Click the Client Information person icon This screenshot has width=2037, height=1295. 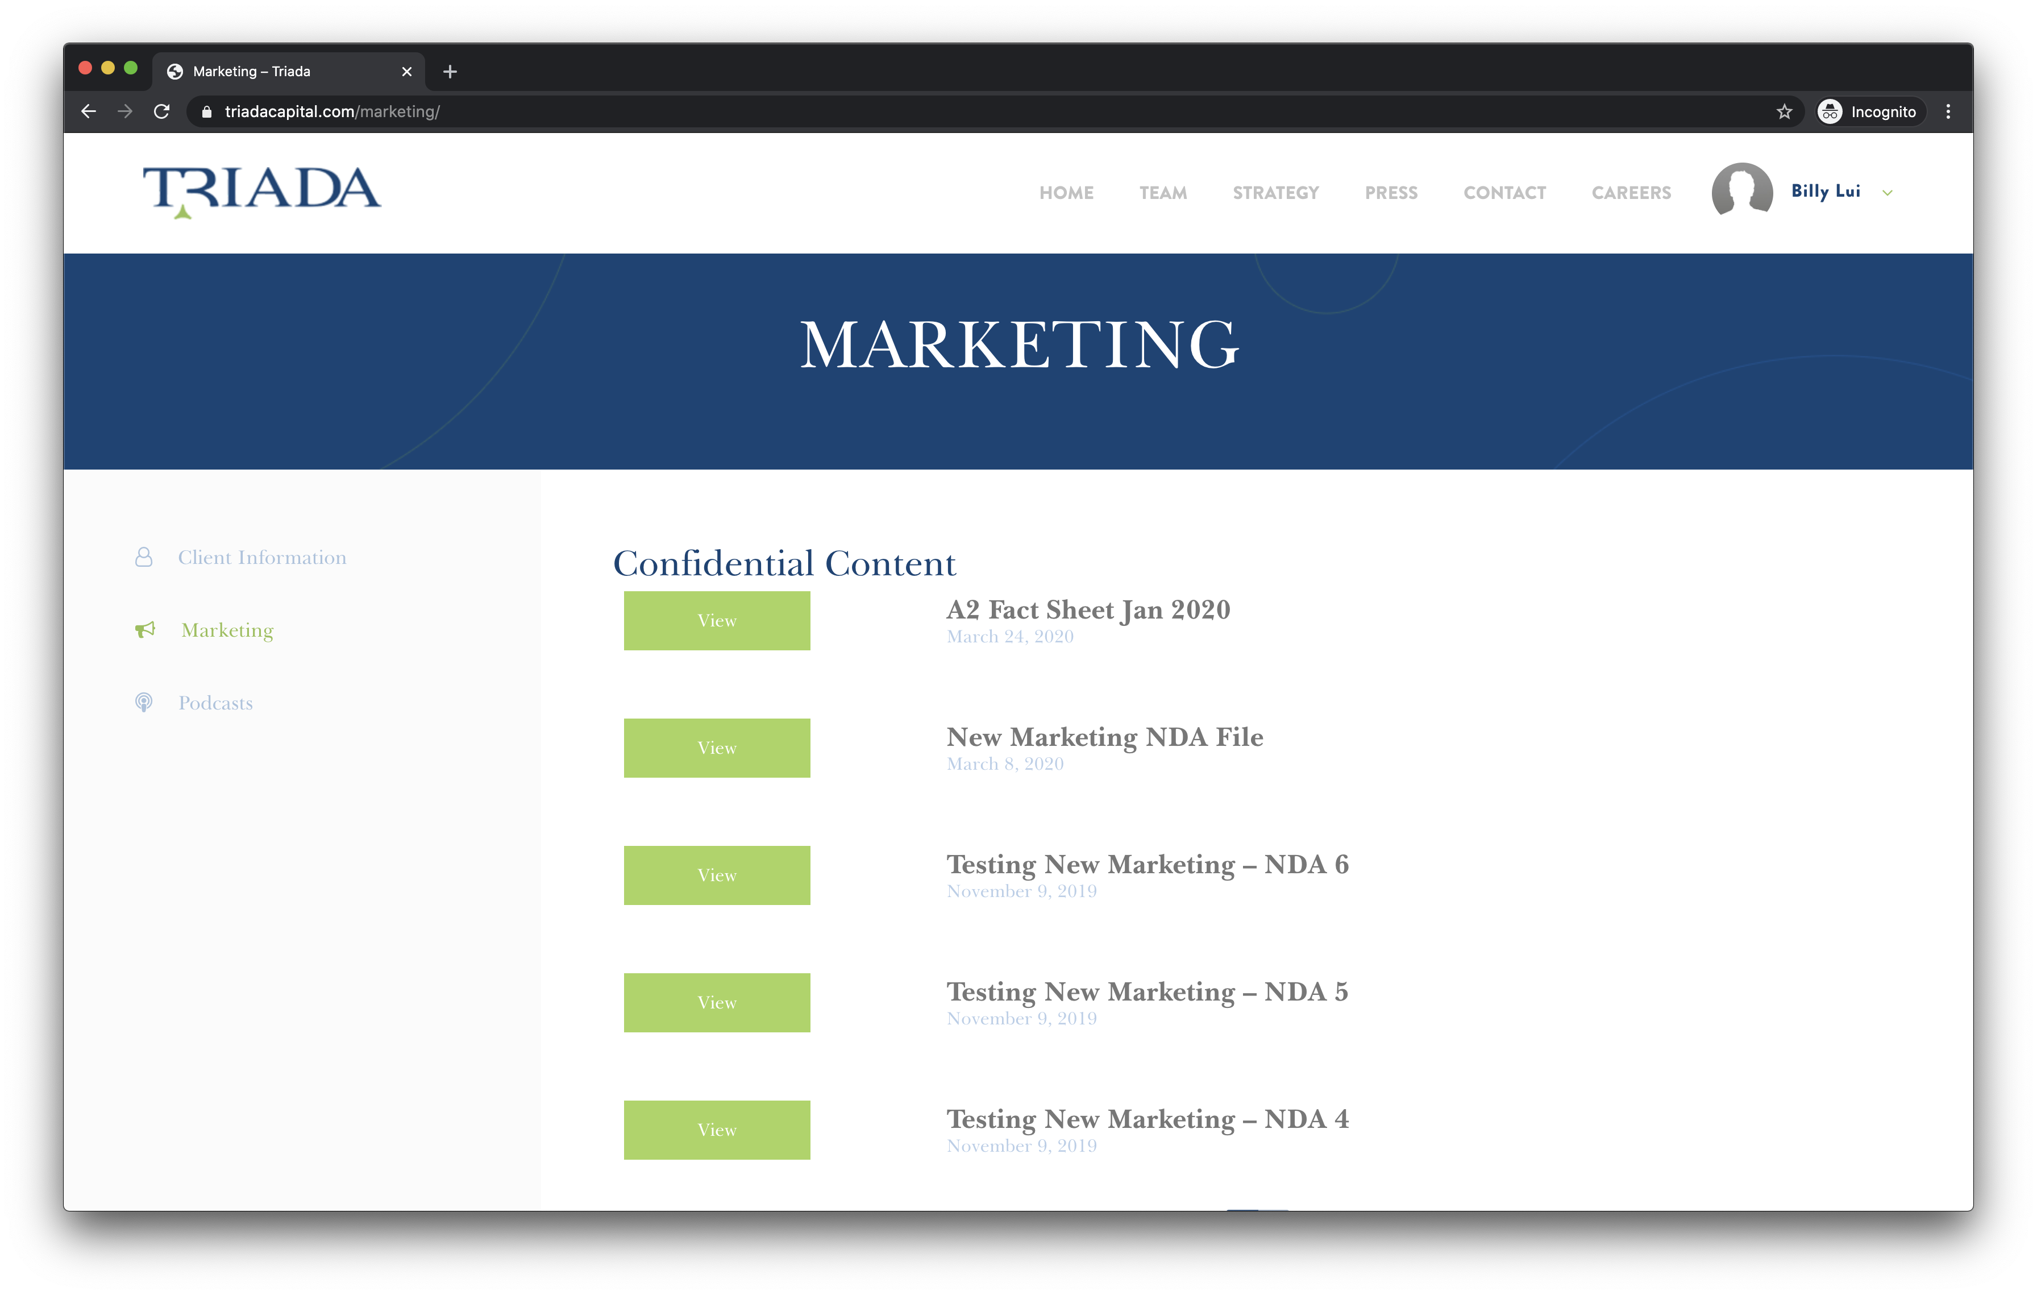tap(144, 557)
